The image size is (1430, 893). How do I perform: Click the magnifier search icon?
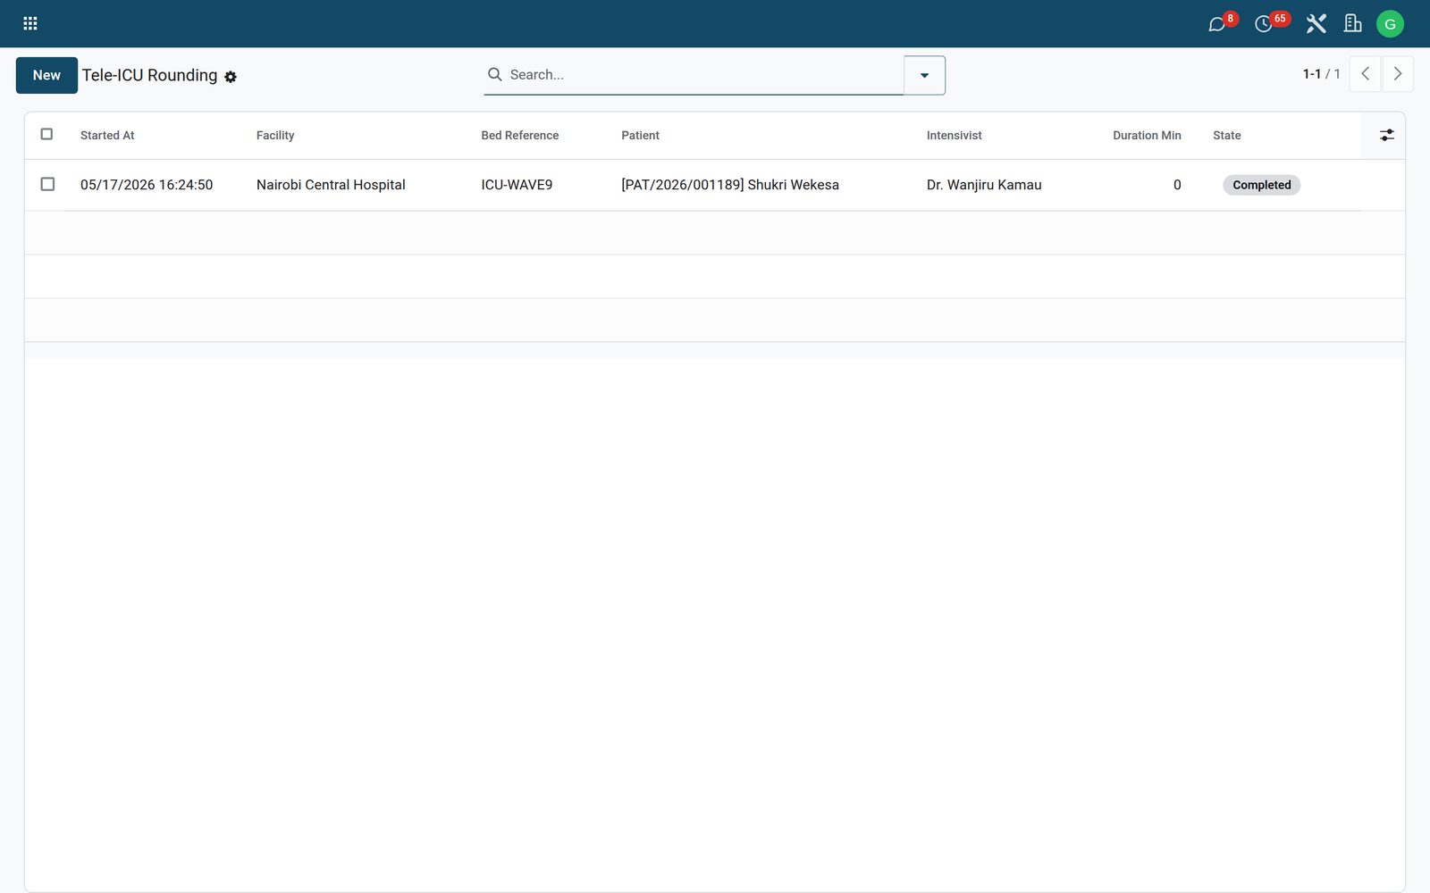(494, 74)
